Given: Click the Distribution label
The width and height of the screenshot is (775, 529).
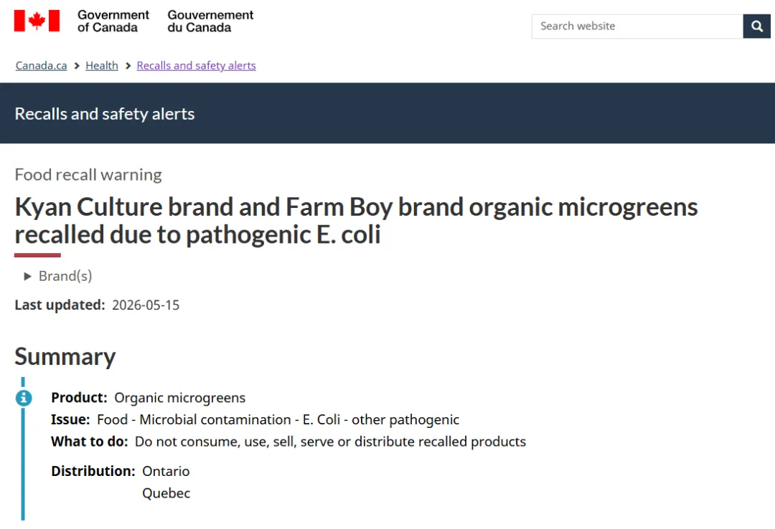Looking at the screenshot, I should (x=93, y=471).
